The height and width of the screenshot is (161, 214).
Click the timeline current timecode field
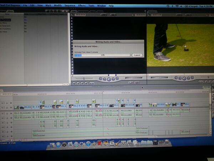point(7,94)
